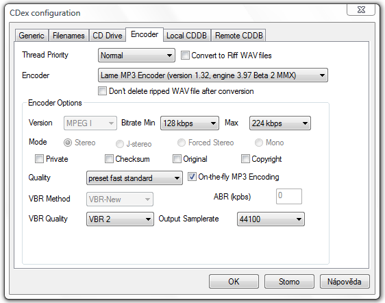This screenshot has width=385, height=303.
Task: Change Output Samplerate from 44100
Action: (271, 219)
